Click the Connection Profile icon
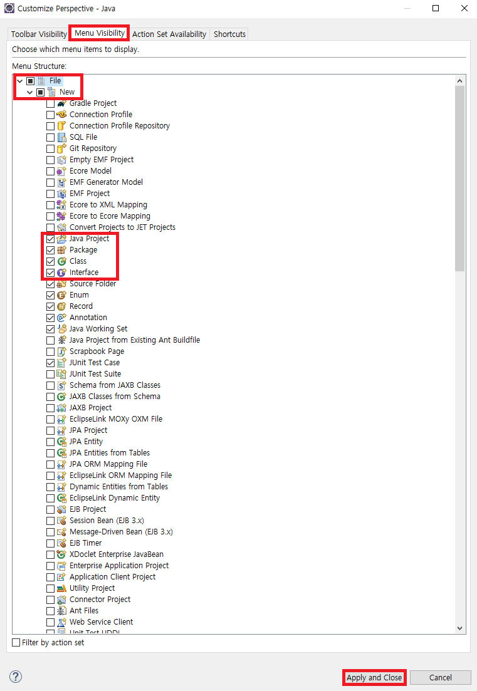Screen dimensions: 477x691 (61, 115)
